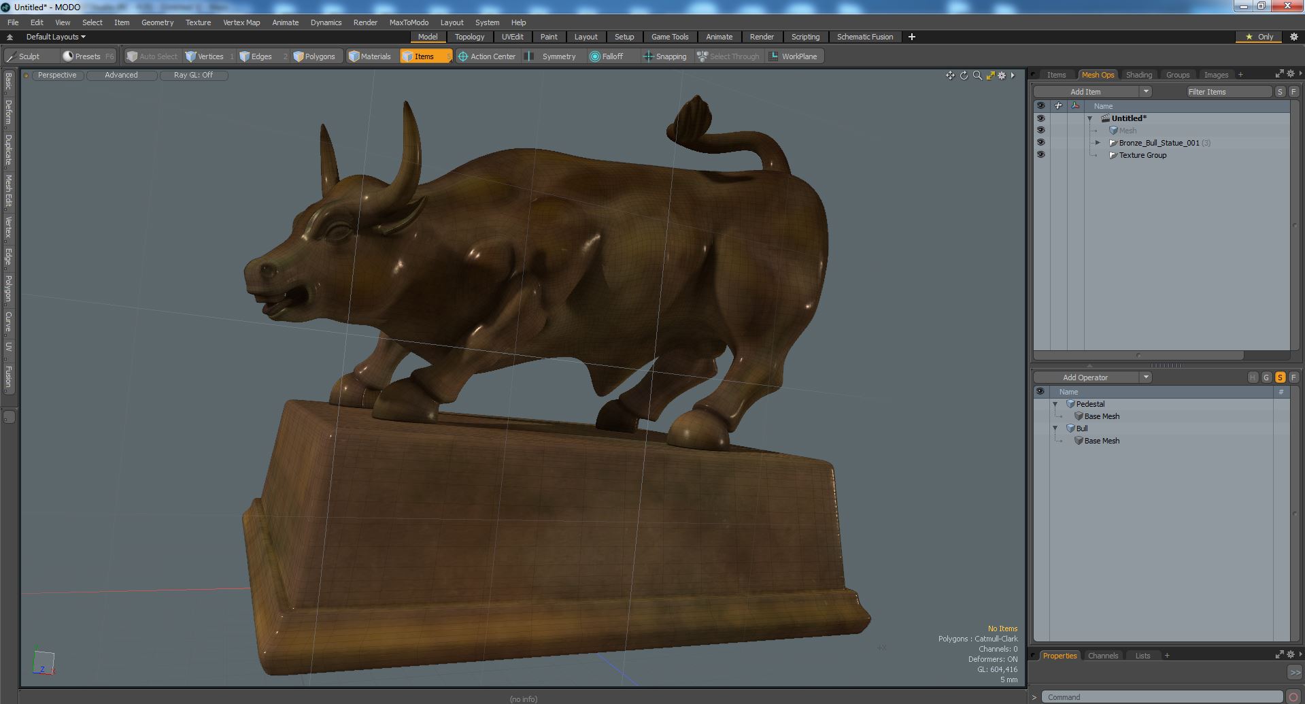Open the Default Layouts dropdown
The height and width of the screenshot is (704, 1305).
(x=56, y=37)
